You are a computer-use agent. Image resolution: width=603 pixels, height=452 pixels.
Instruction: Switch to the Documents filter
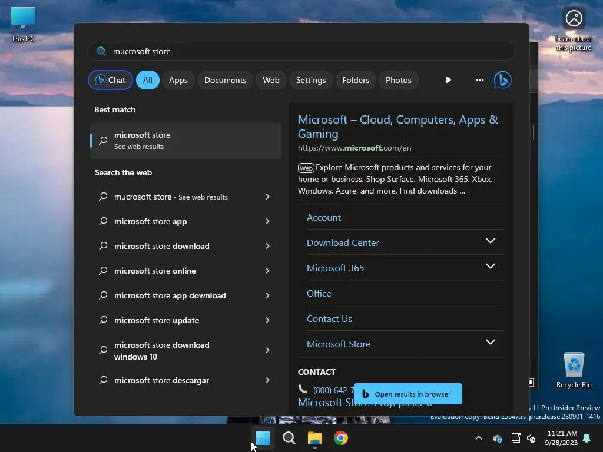click(x=225, y=80)
